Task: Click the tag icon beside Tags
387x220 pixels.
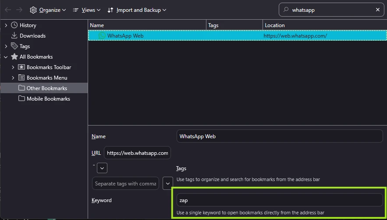Action: coord(14,46)
